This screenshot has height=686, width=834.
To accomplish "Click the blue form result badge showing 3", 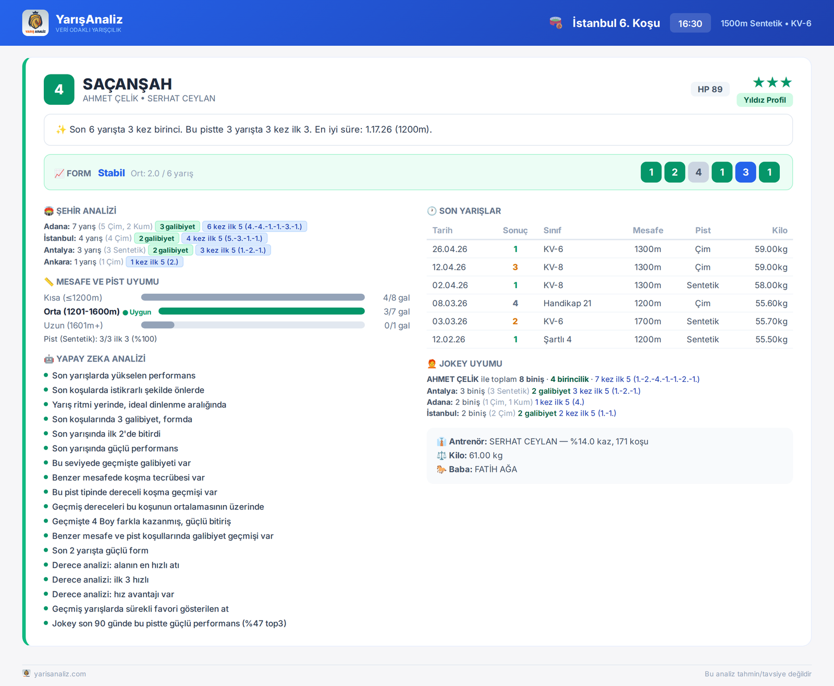I will (745, 172).
